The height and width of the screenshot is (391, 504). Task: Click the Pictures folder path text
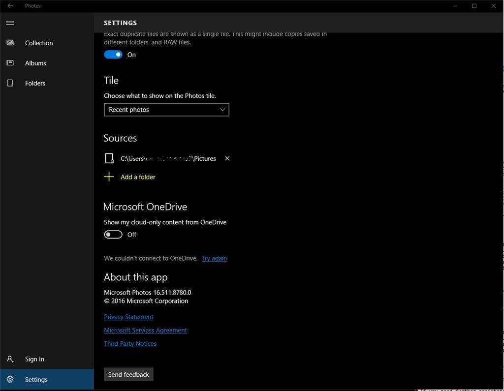(168, 158)
